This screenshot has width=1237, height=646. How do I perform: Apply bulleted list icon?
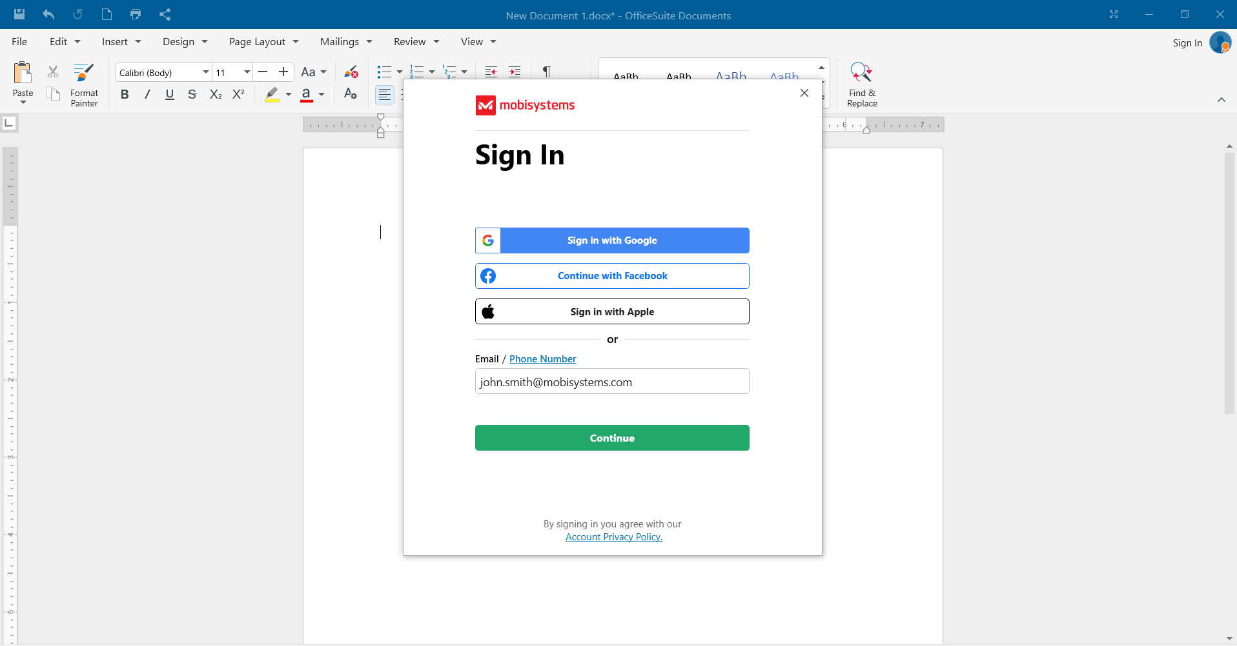tap(385, 72)
